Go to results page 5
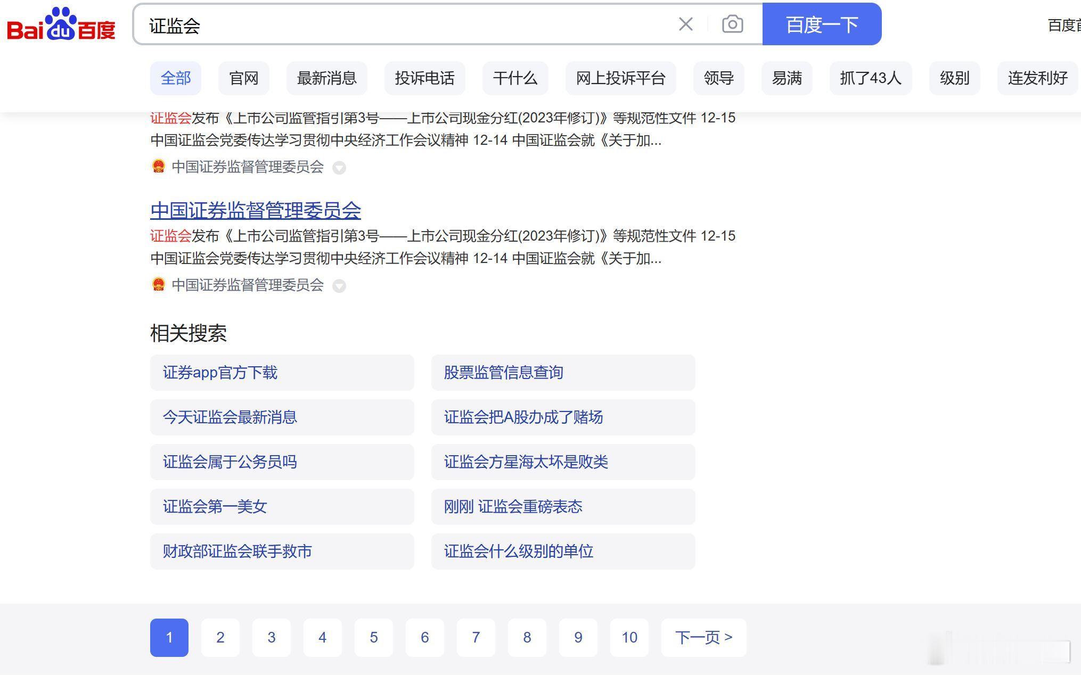The width and height of the screenshot is (1081, 675). (374, 638)
